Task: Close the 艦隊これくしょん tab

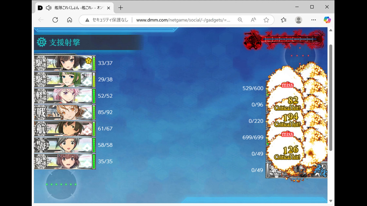Action: pos(109,8)
